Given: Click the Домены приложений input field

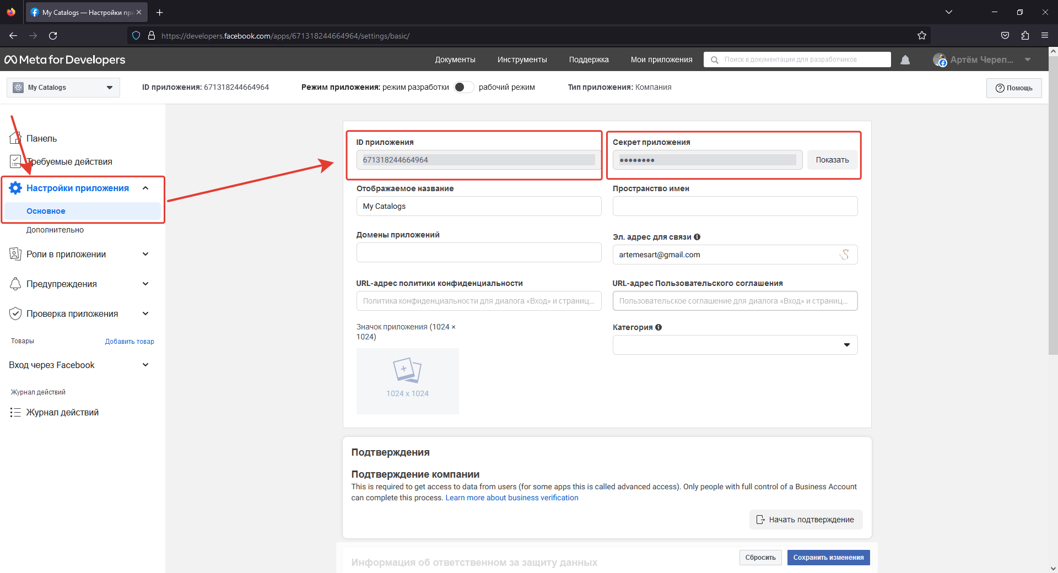Looking at the screenshot, I should pyautogui.click(x=479, y=252).
